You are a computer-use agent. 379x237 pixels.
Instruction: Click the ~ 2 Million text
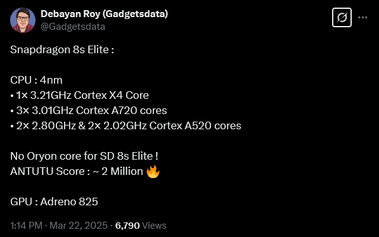tap(118, 171)
